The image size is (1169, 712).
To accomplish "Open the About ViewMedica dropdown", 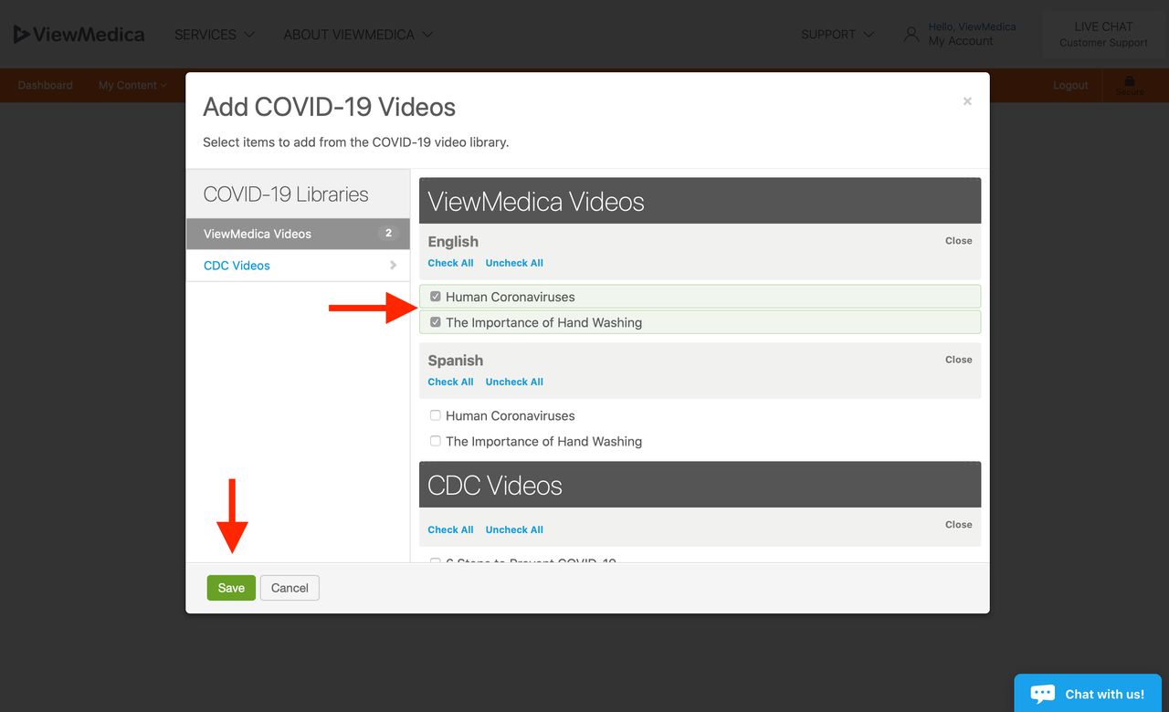I will (x=358, y=35).
